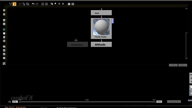Cut the selected node with scissors icon
Viewport: 192px width, 108px height.
click(20, 4)
